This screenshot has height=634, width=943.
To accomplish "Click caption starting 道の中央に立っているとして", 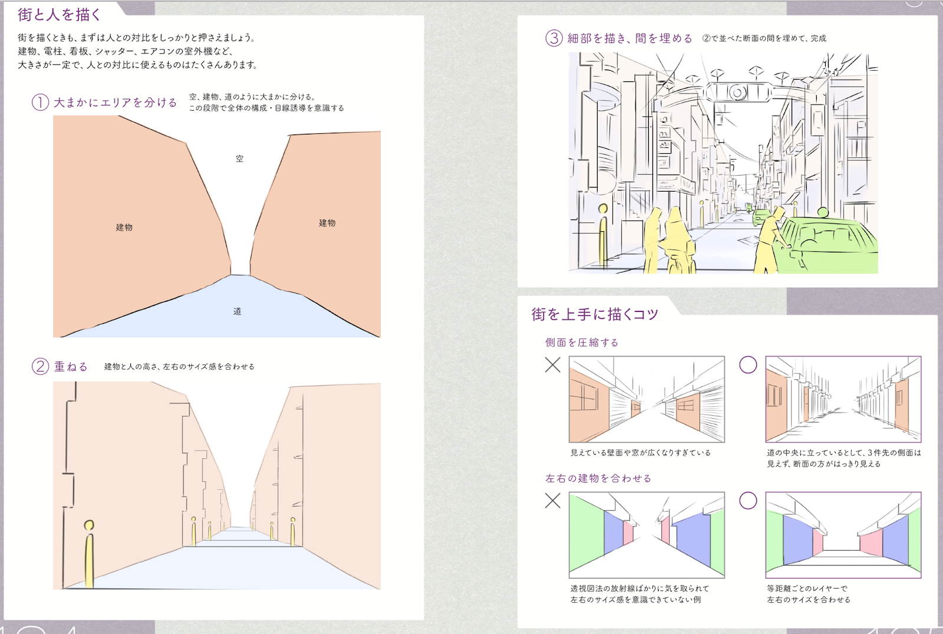I will point(843,458).
